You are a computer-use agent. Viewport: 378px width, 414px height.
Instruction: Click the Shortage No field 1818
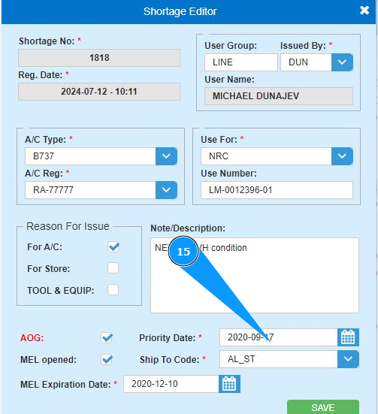tap(99, 58)
